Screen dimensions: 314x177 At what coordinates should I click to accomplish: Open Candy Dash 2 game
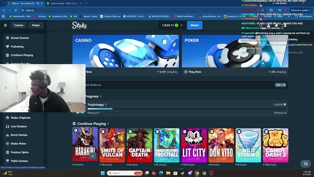coord(276,145)
